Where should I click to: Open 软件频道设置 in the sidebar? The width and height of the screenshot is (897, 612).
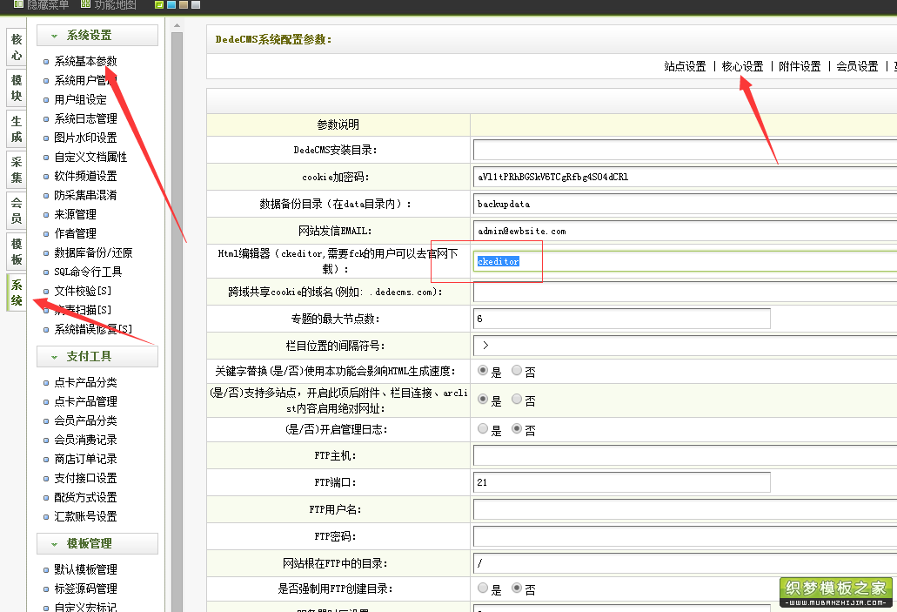[86, 177]
